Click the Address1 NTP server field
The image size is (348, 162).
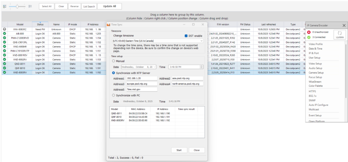142,78
